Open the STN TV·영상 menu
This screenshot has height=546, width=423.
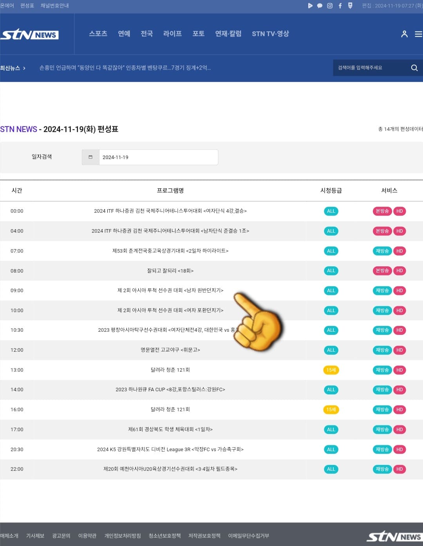tap(269, 34)
